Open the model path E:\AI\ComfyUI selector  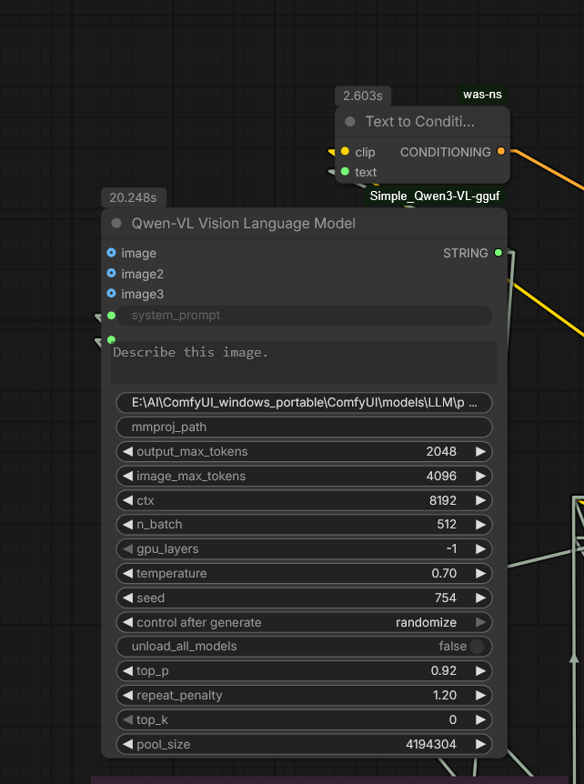click(x=304, y=403)
